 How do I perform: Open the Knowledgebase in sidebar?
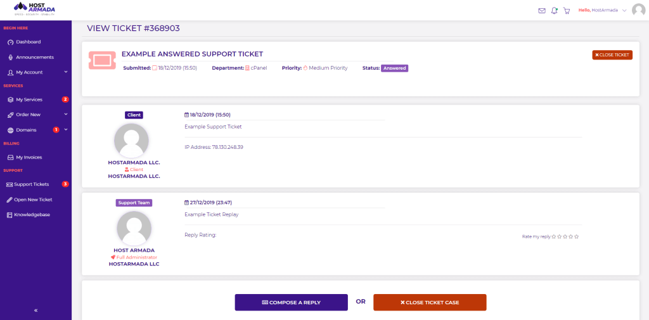click(x=32, y=215)
